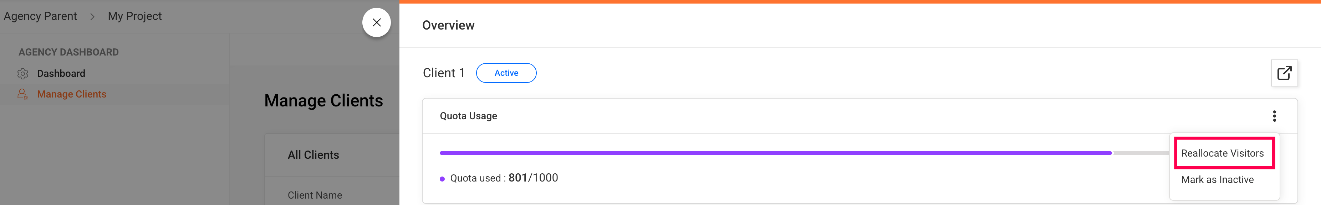Switch to the All Clients tab
The height and width of the screenshot is (205, 1321).
pyautogui.click(x=313, y=155)
